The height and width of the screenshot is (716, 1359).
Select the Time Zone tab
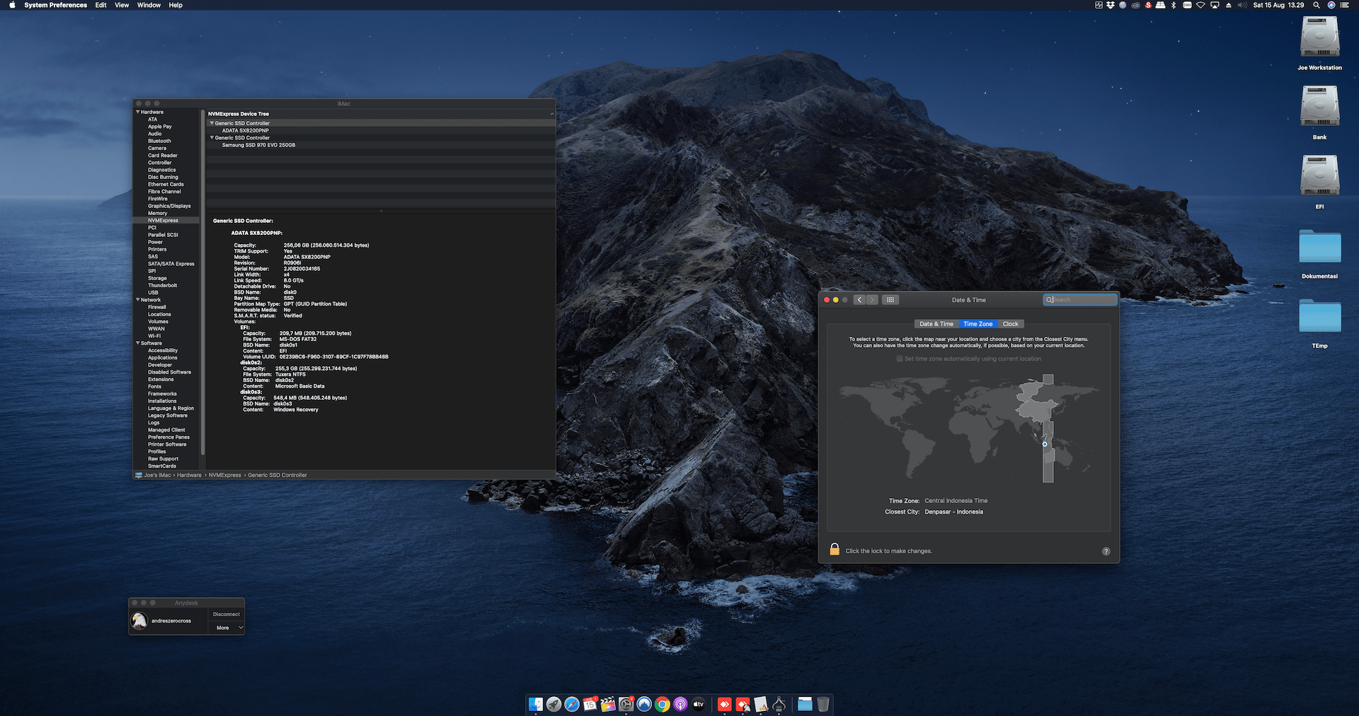pos(977,324)
